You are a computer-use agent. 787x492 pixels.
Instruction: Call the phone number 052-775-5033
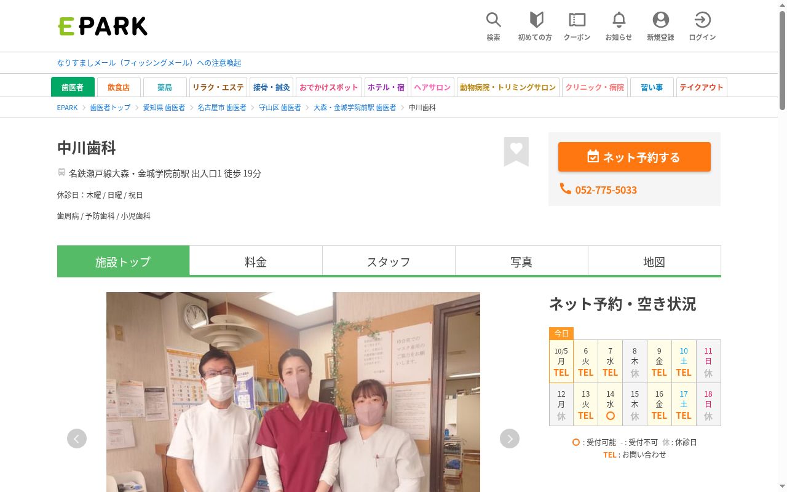(x=598, y=189)
